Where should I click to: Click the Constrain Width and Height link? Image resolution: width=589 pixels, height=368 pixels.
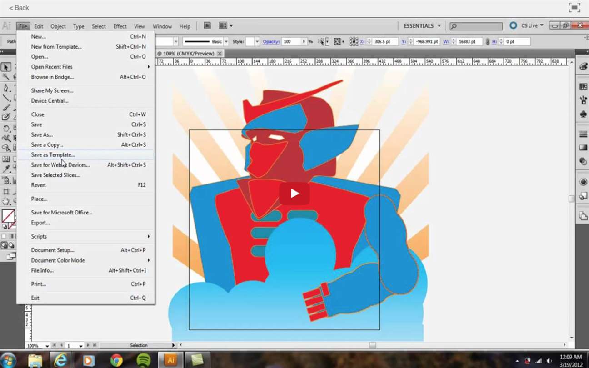(x=488, y=41)
